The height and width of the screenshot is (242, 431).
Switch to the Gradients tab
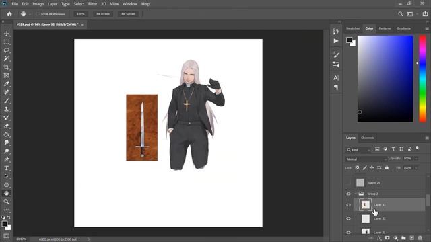tap(403, 28)
